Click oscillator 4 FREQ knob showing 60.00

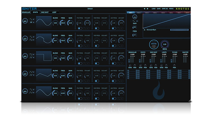point(63,76)
